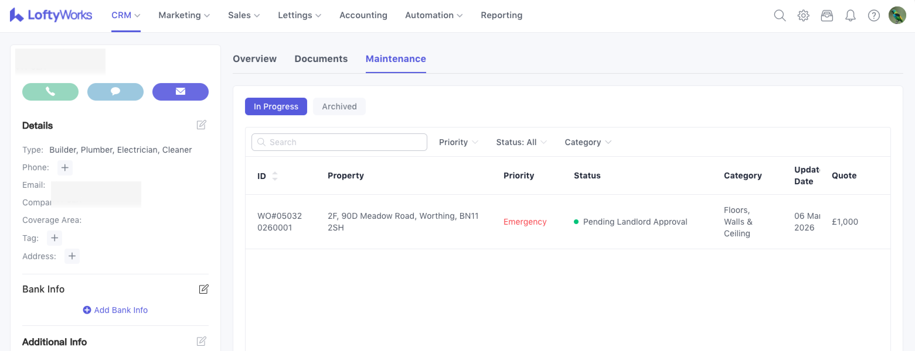Click the blue chat message button
This screenshot has height=351, width=915.
[115, 92]
